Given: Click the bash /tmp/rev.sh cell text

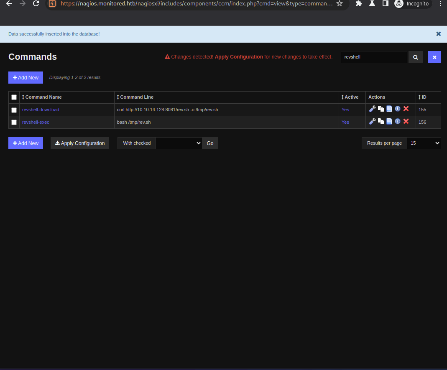Looking at the screenshot, I should (x=134, y=122).
